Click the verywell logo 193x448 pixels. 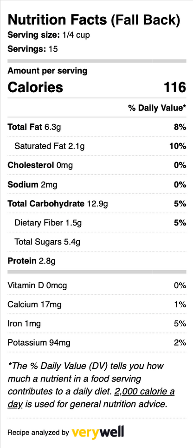coord(98,432)
